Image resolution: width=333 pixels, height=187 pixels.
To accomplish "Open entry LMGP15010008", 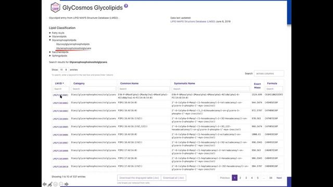I will coord(60,151).
